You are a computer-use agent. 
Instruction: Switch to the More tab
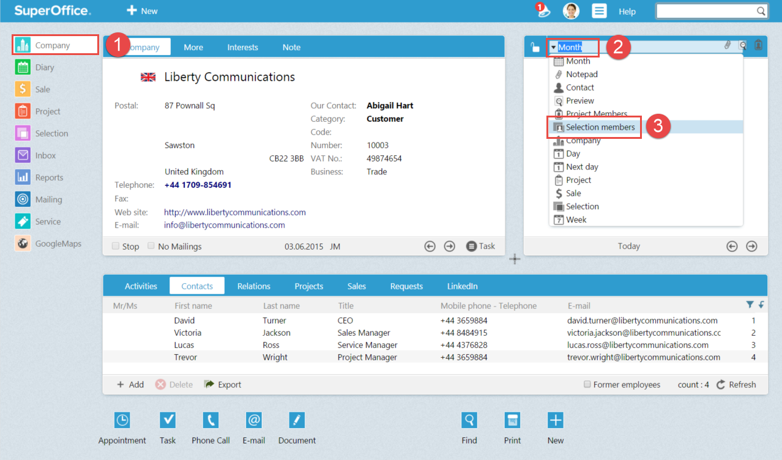click(x=193, y=47)
